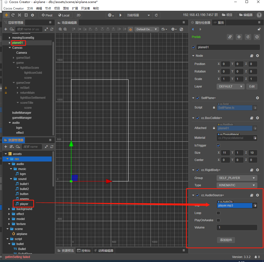Open the hierarchy panel menu icon
The width and height of the screenshot is (264, 262).
click(x=50, y=22)
